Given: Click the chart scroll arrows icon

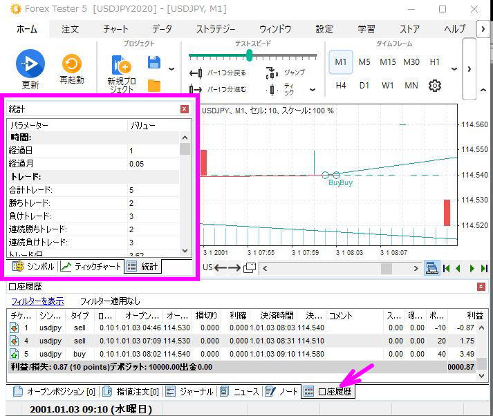Looking at the screenshot, I should click(x=227, y=268).
